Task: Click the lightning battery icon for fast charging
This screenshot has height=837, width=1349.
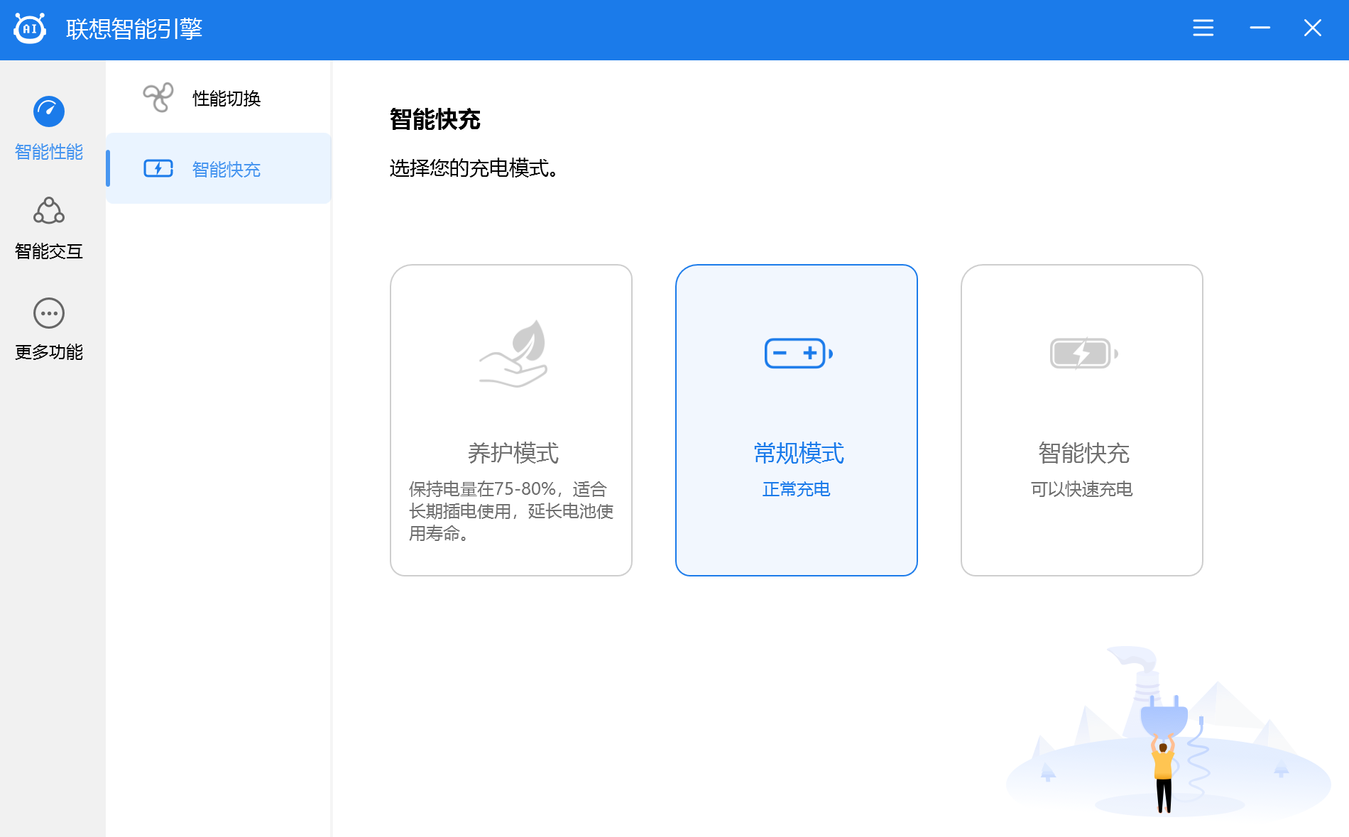Action: 1083,353
